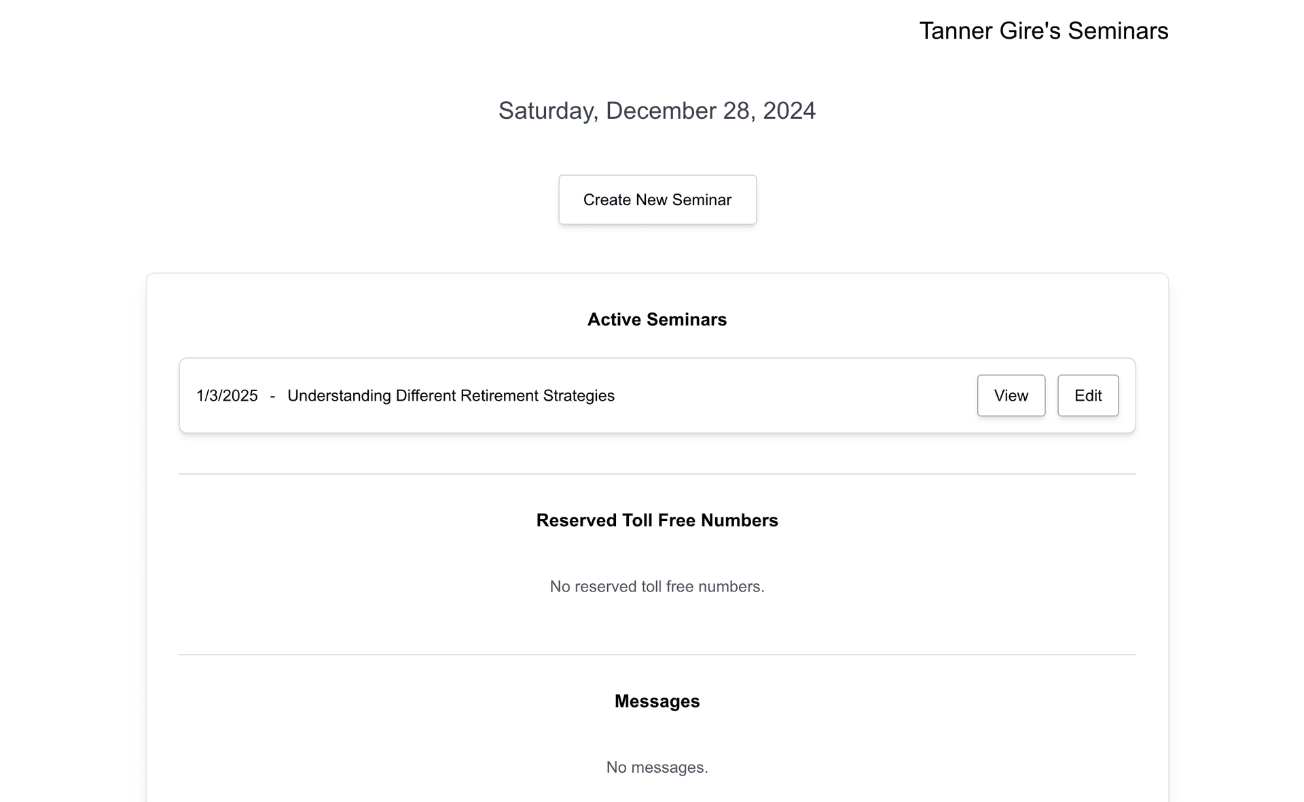Screen dimensions: 1304x802
Task: Click on the seminar date 1/3/2025
Action: pos(228,395)
